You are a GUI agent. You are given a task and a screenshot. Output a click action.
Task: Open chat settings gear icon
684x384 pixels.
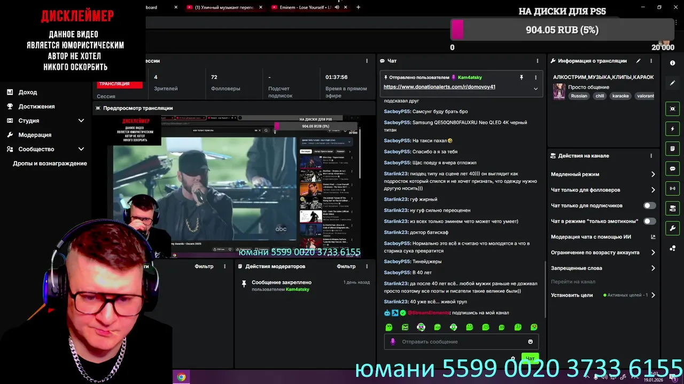(x=513, y=359)
